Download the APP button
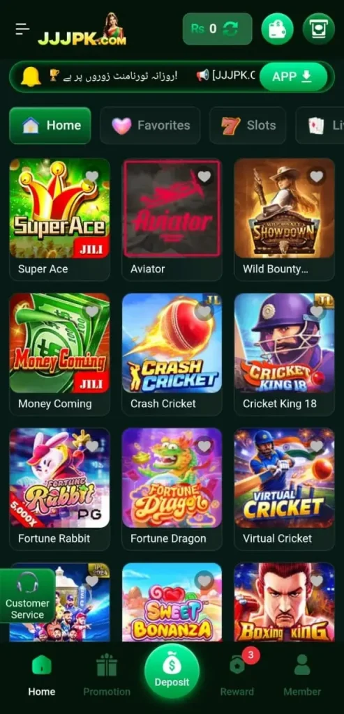 pyautogui.click(x=294, y=77)
